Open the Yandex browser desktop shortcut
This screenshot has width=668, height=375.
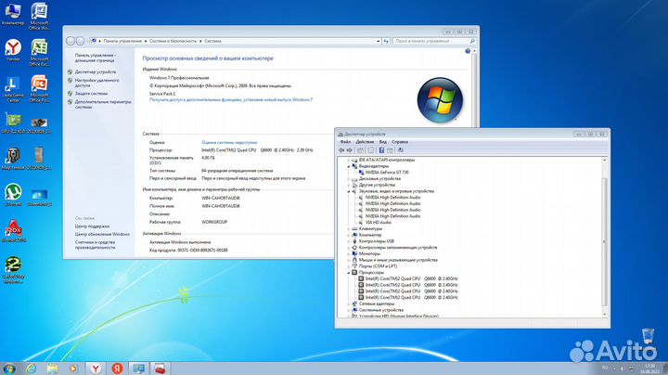(x=13, y=50)
